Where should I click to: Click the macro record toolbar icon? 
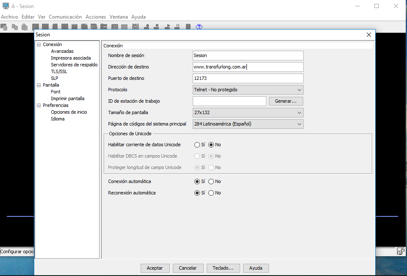(147, 27)
